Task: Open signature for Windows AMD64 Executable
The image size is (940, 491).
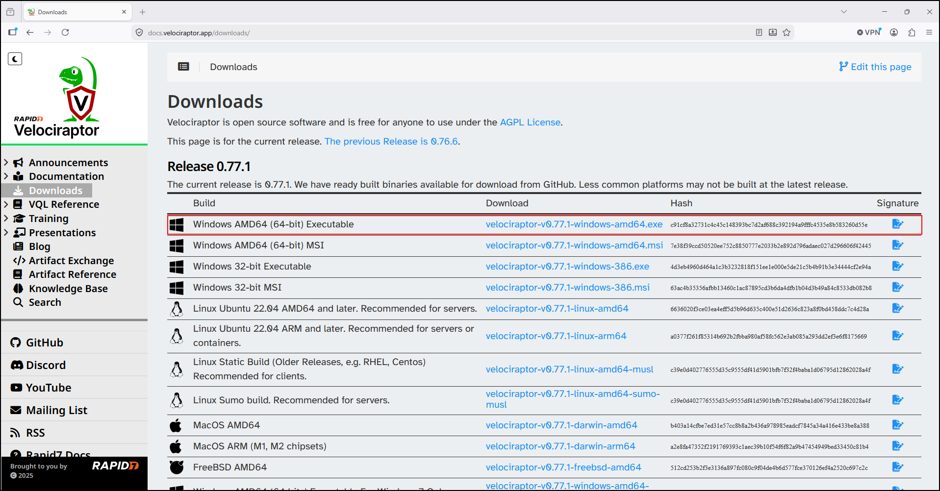Action: pyautogui.click(x=897, y=224)
